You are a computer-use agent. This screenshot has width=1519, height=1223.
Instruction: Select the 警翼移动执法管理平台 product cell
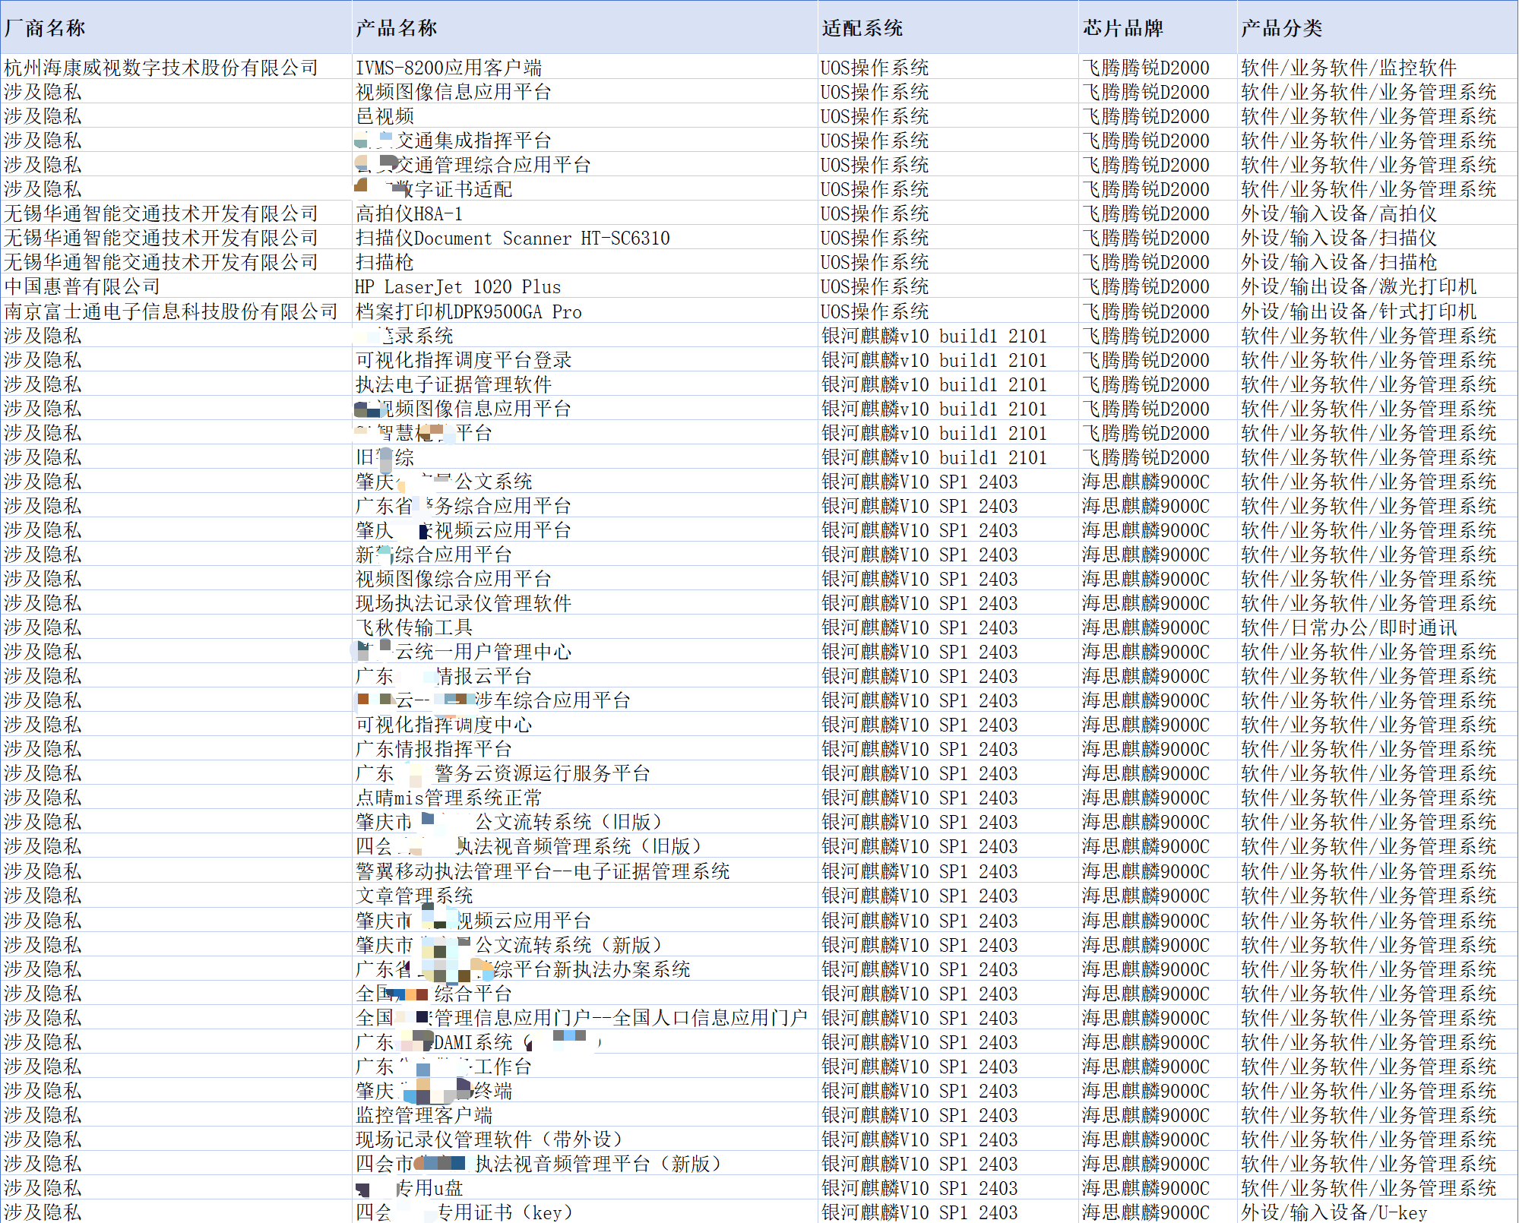[543, 871]
